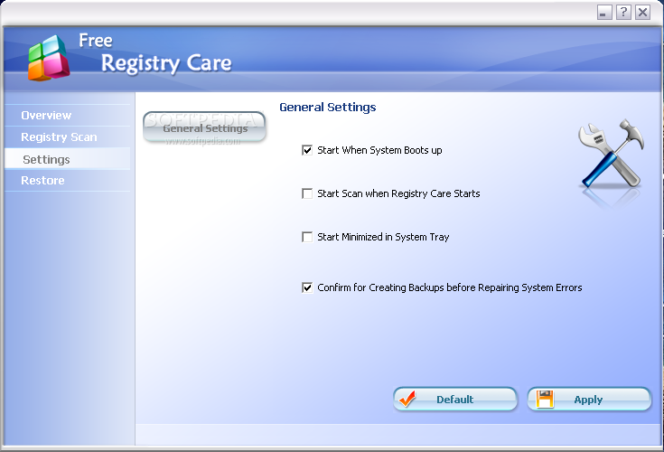Click the Free Registry Care cube logo

click(49, 59)
